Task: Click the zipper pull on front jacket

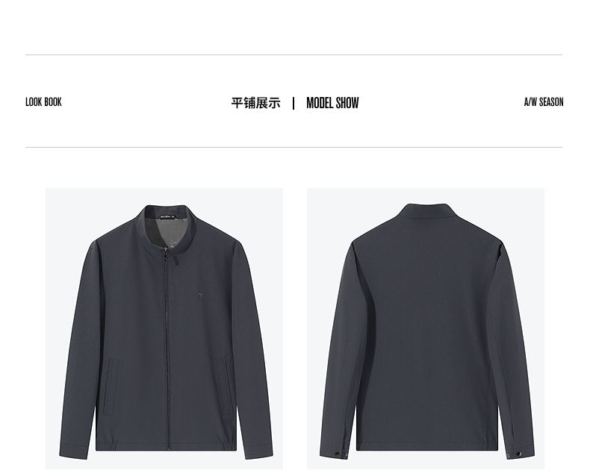Action: tap(165, 256)
